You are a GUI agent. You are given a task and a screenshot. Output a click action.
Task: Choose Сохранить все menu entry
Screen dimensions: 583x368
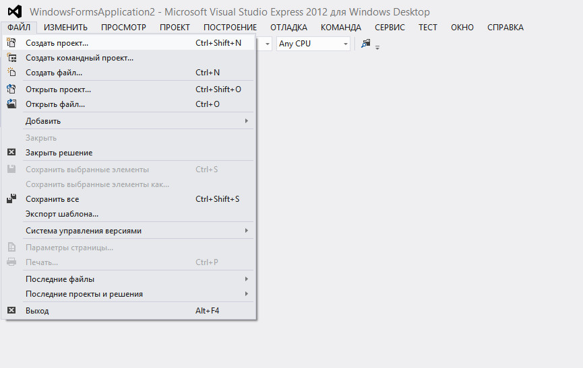(x=129, y=199)
